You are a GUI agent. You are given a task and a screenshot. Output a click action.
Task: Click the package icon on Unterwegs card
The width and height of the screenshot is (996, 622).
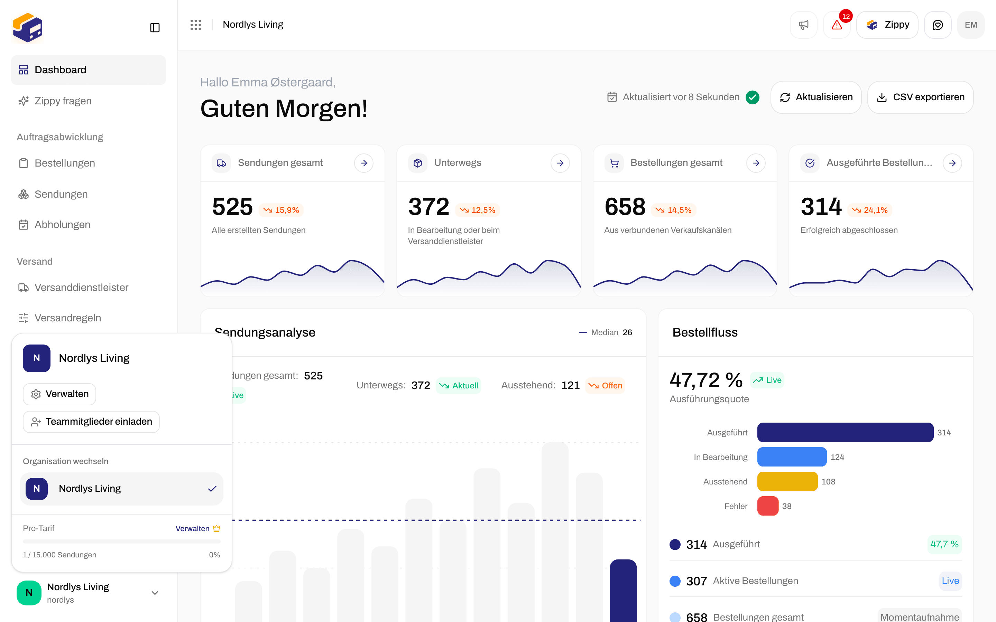(418, 163)
